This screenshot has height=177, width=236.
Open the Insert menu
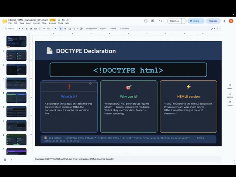28,23
